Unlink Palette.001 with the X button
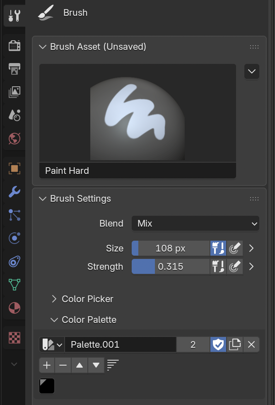 [x=251, y=344]
